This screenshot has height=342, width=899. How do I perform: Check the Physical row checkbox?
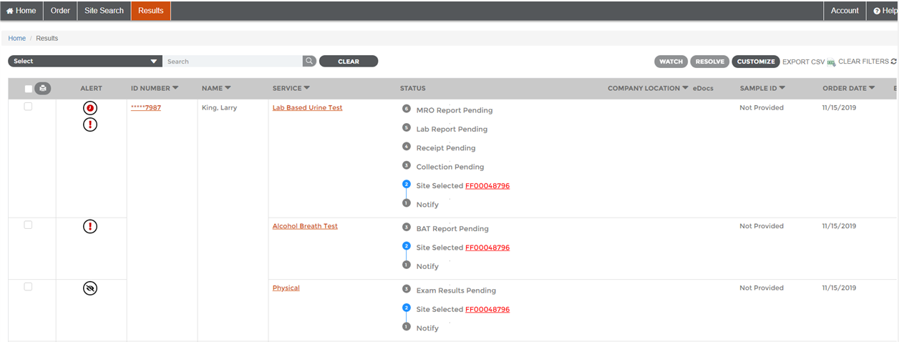[x=29, y=287]
